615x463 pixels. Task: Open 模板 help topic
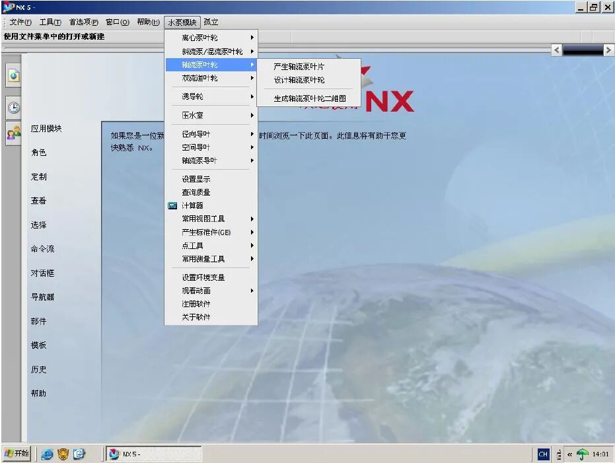[39, 345]
